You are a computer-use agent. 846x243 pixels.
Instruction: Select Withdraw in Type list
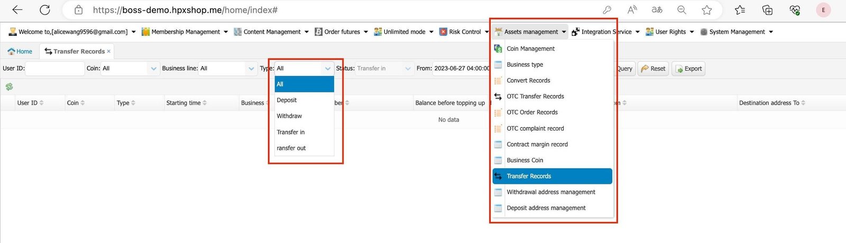[289, 116]
